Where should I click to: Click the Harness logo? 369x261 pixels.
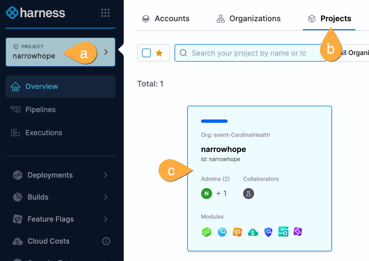coord(36,13)
